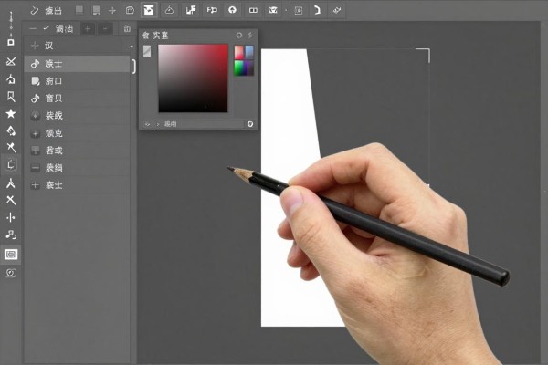548x365 pixels.
Task: Select the selected crop-like tool in left toolbar
Action: 11,164
